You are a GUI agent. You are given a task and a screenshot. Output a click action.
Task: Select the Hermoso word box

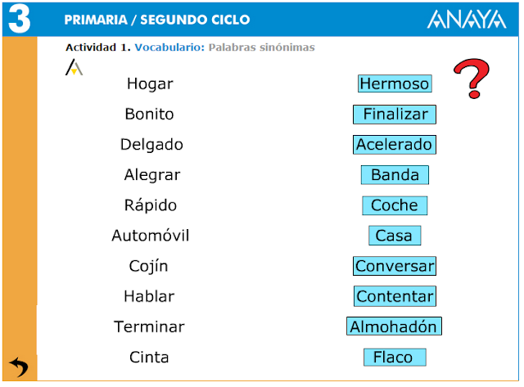pos(395,83)
